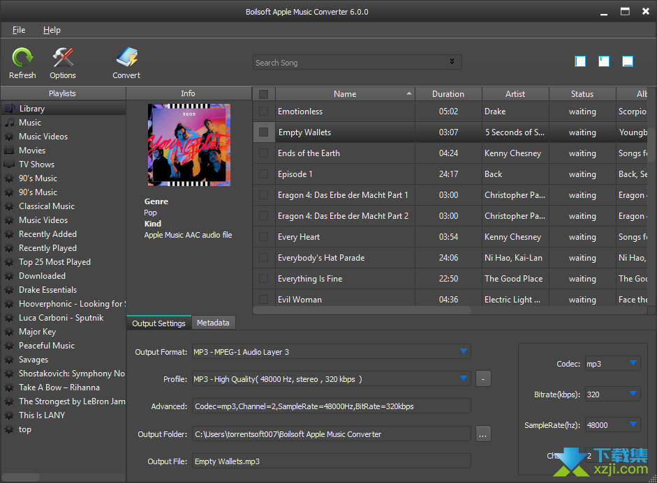Switch to the first layout view icon
657x483 pixels.
(580, 61)
